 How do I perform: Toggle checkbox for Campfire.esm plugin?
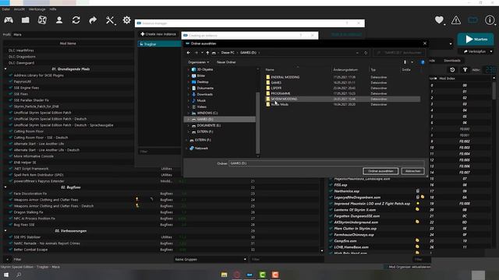point(331,241)
